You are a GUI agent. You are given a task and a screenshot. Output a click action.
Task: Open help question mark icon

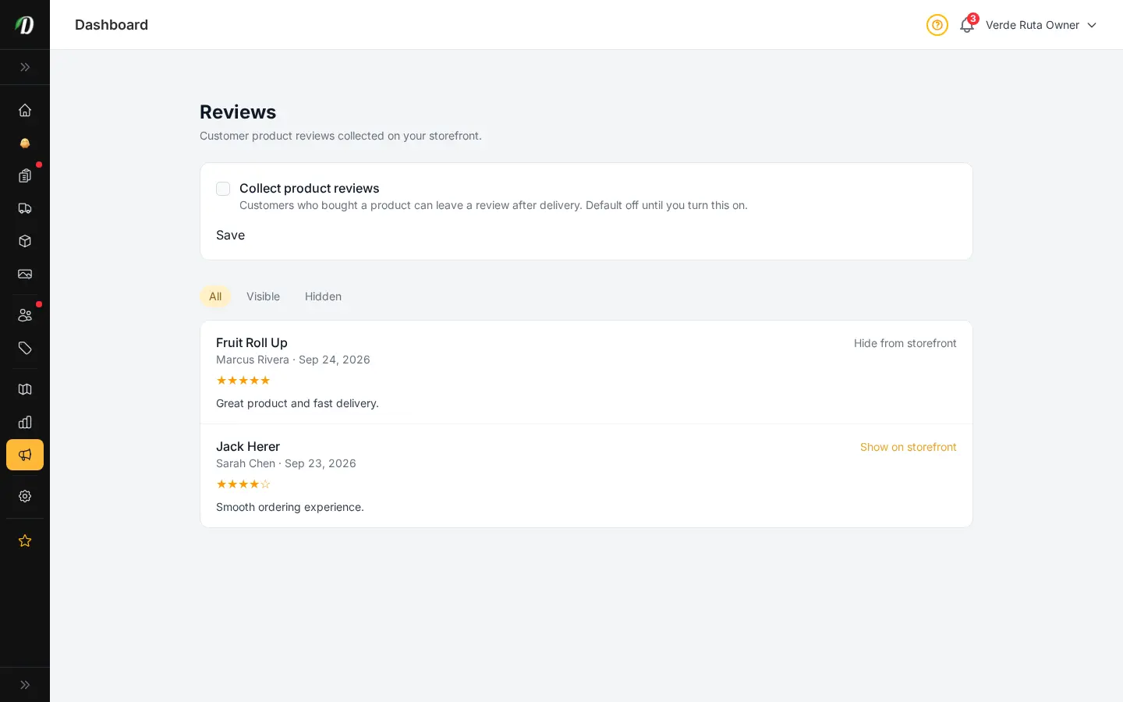937,25
